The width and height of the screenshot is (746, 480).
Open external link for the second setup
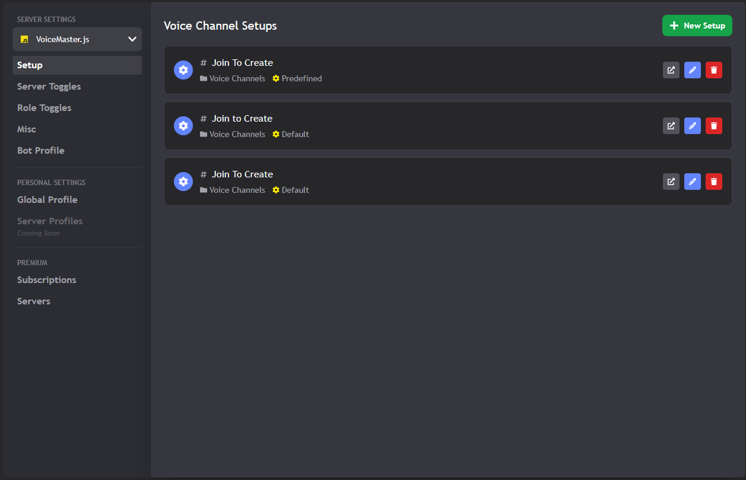pos(671,125)
